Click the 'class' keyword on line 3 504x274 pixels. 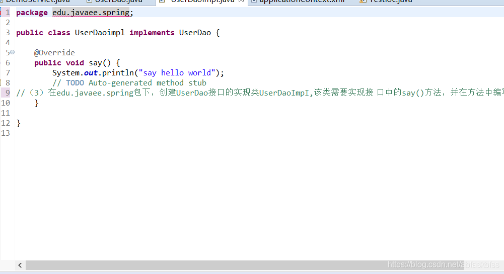(59, 33)
